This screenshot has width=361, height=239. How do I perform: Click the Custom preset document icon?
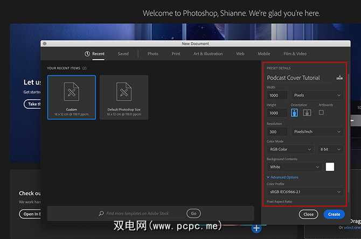pyautogui.click(x=72, y=92)
